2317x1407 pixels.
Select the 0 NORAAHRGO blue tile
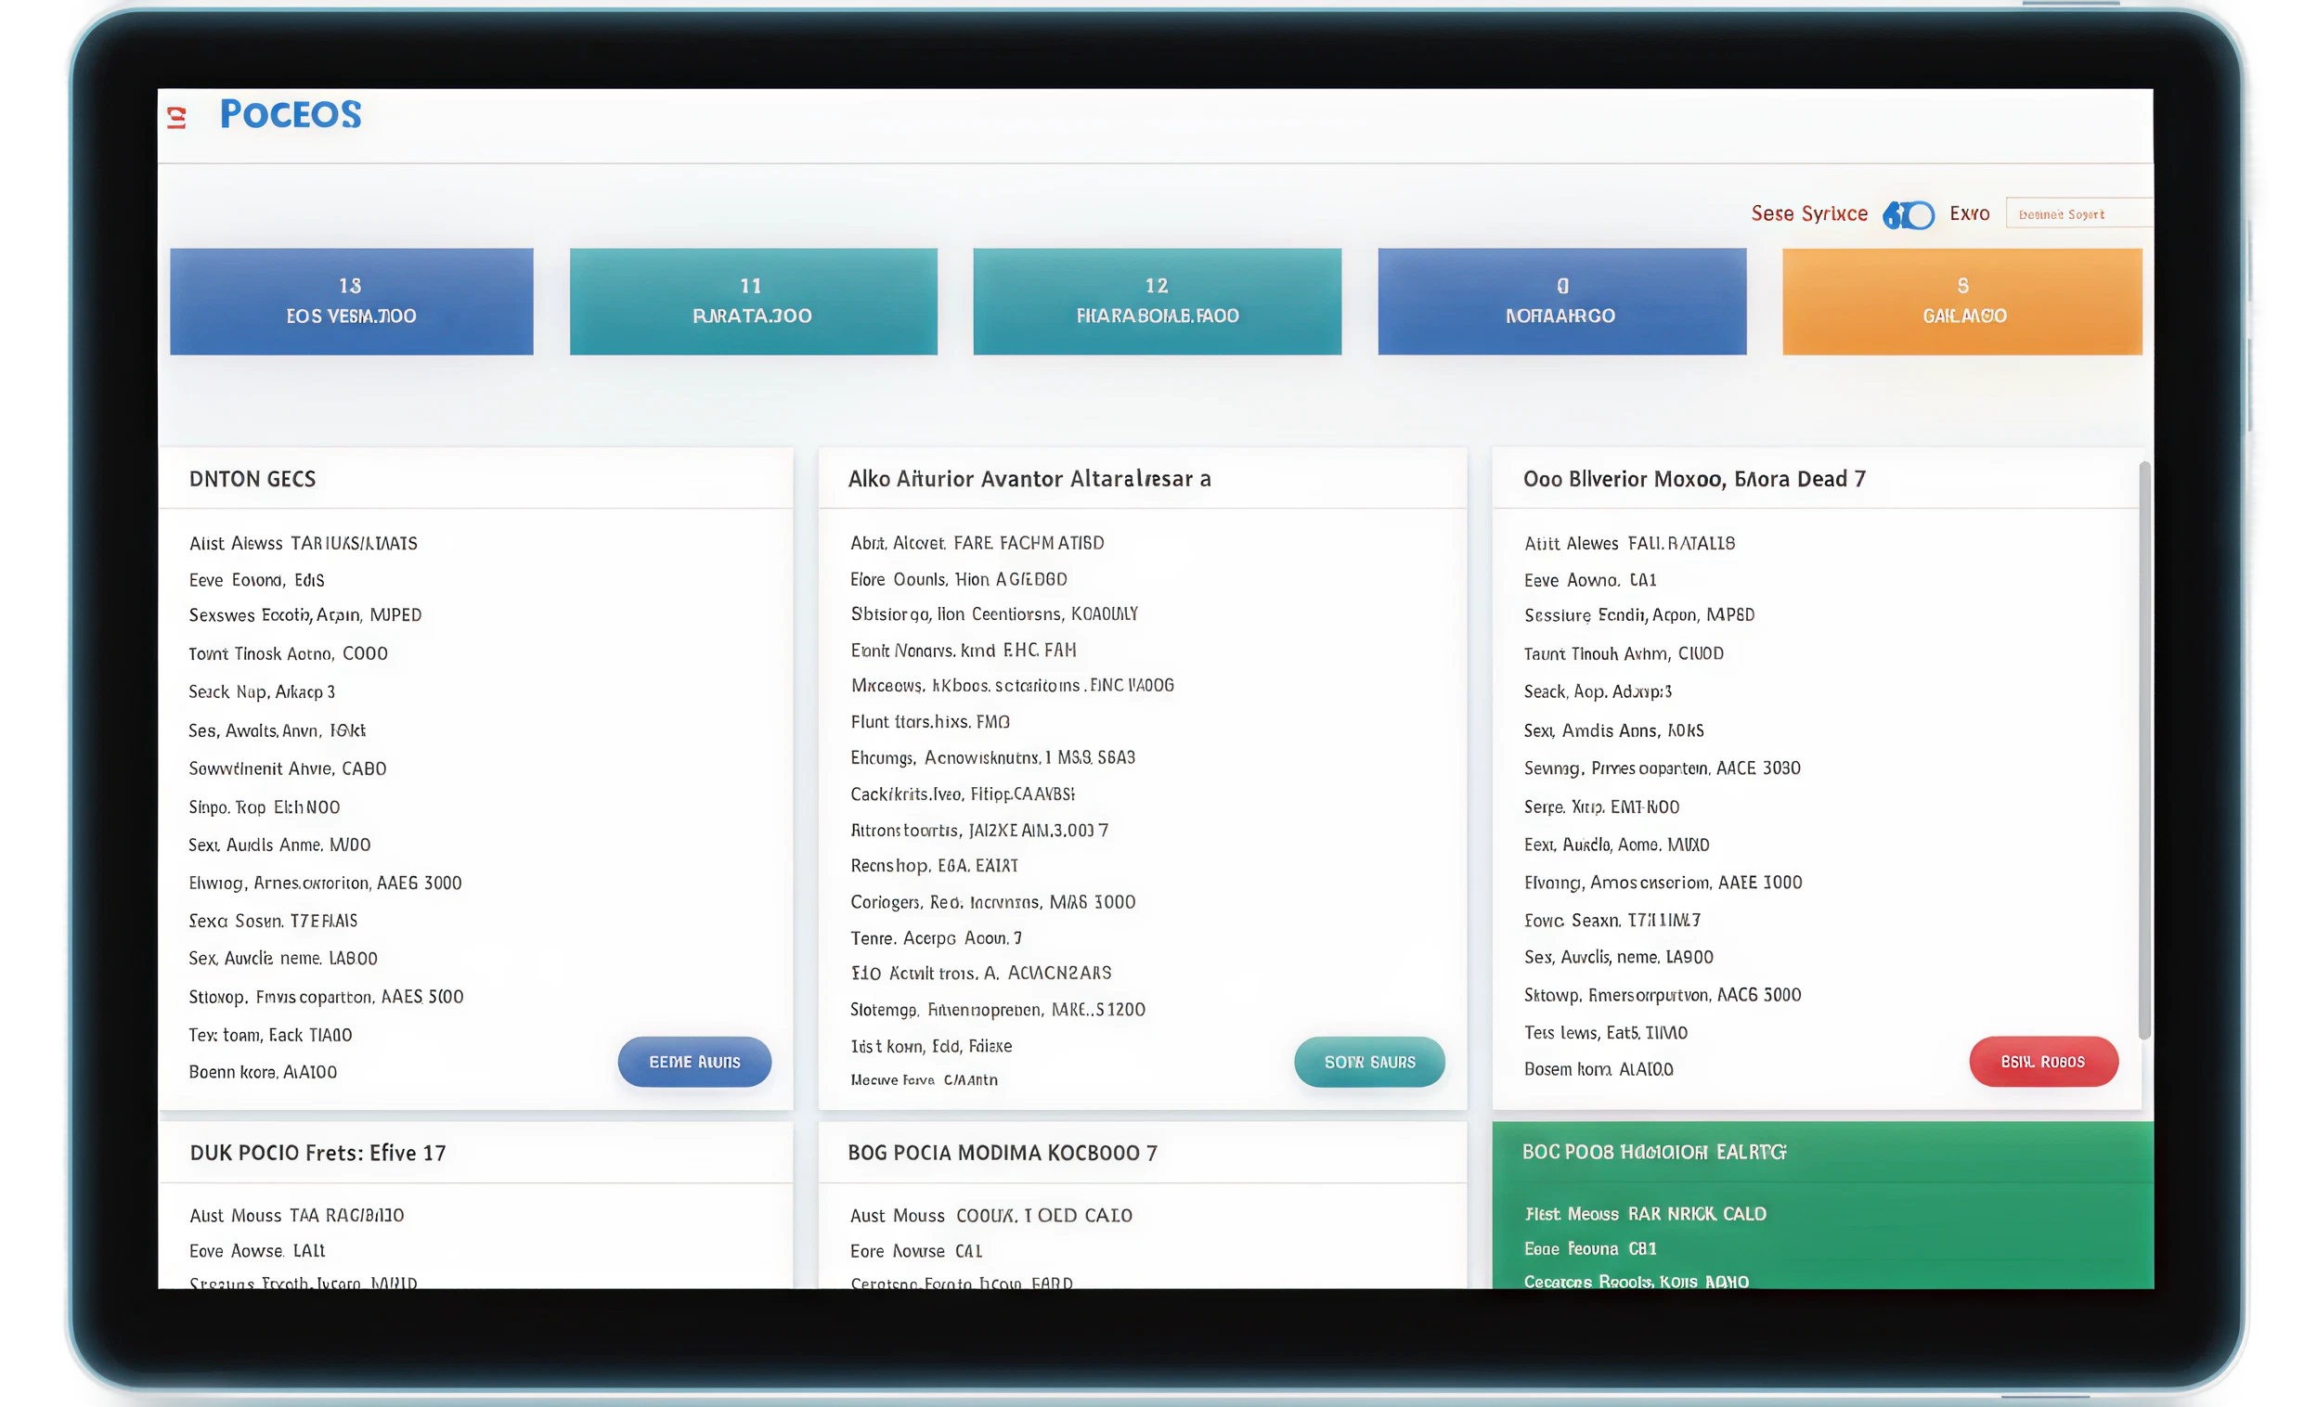point(1561,301)
